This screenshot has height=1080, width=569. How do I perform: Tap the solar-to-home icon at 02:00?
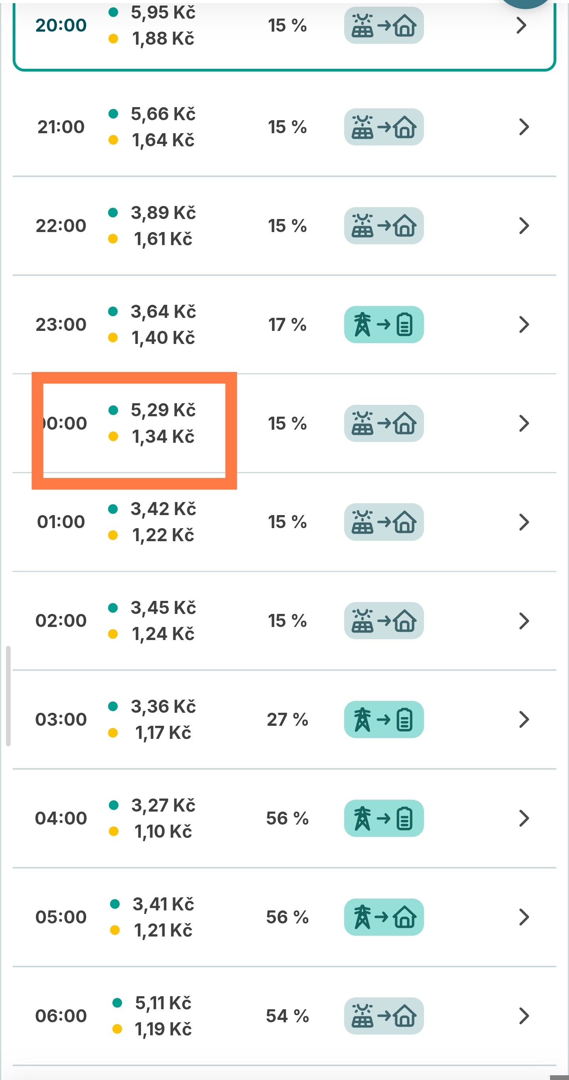pos(384,621)
